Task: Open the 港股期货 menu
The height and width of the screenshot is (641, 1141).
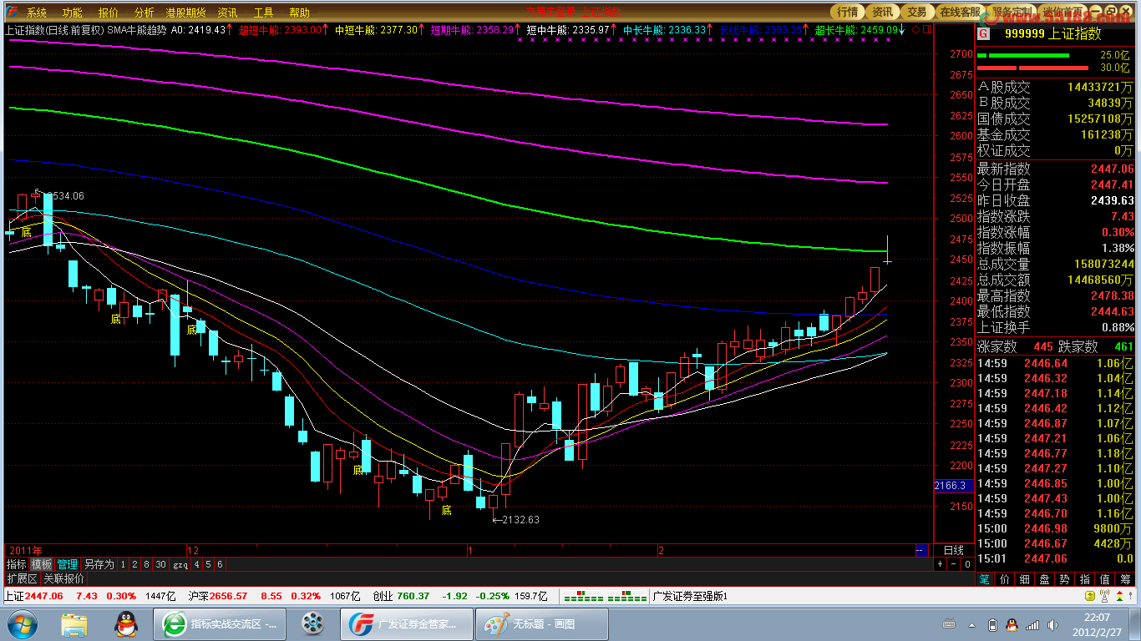Action: (x=185, y=13)
